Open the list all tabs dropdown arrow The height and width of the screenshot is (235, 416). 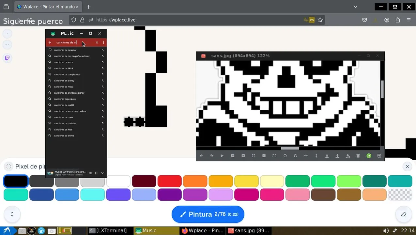[x=355, y=7]
